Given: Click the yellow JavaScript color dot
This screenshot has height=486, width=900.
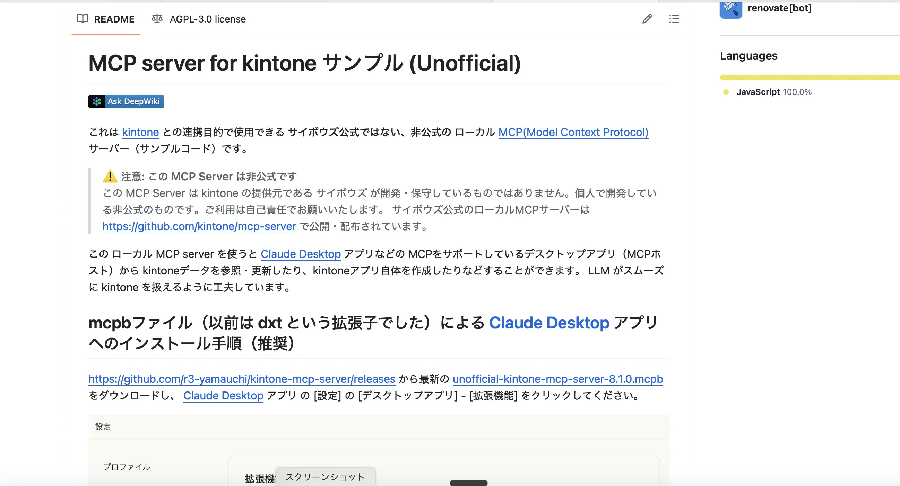Looking at the screenshot, I should [726, 92].
